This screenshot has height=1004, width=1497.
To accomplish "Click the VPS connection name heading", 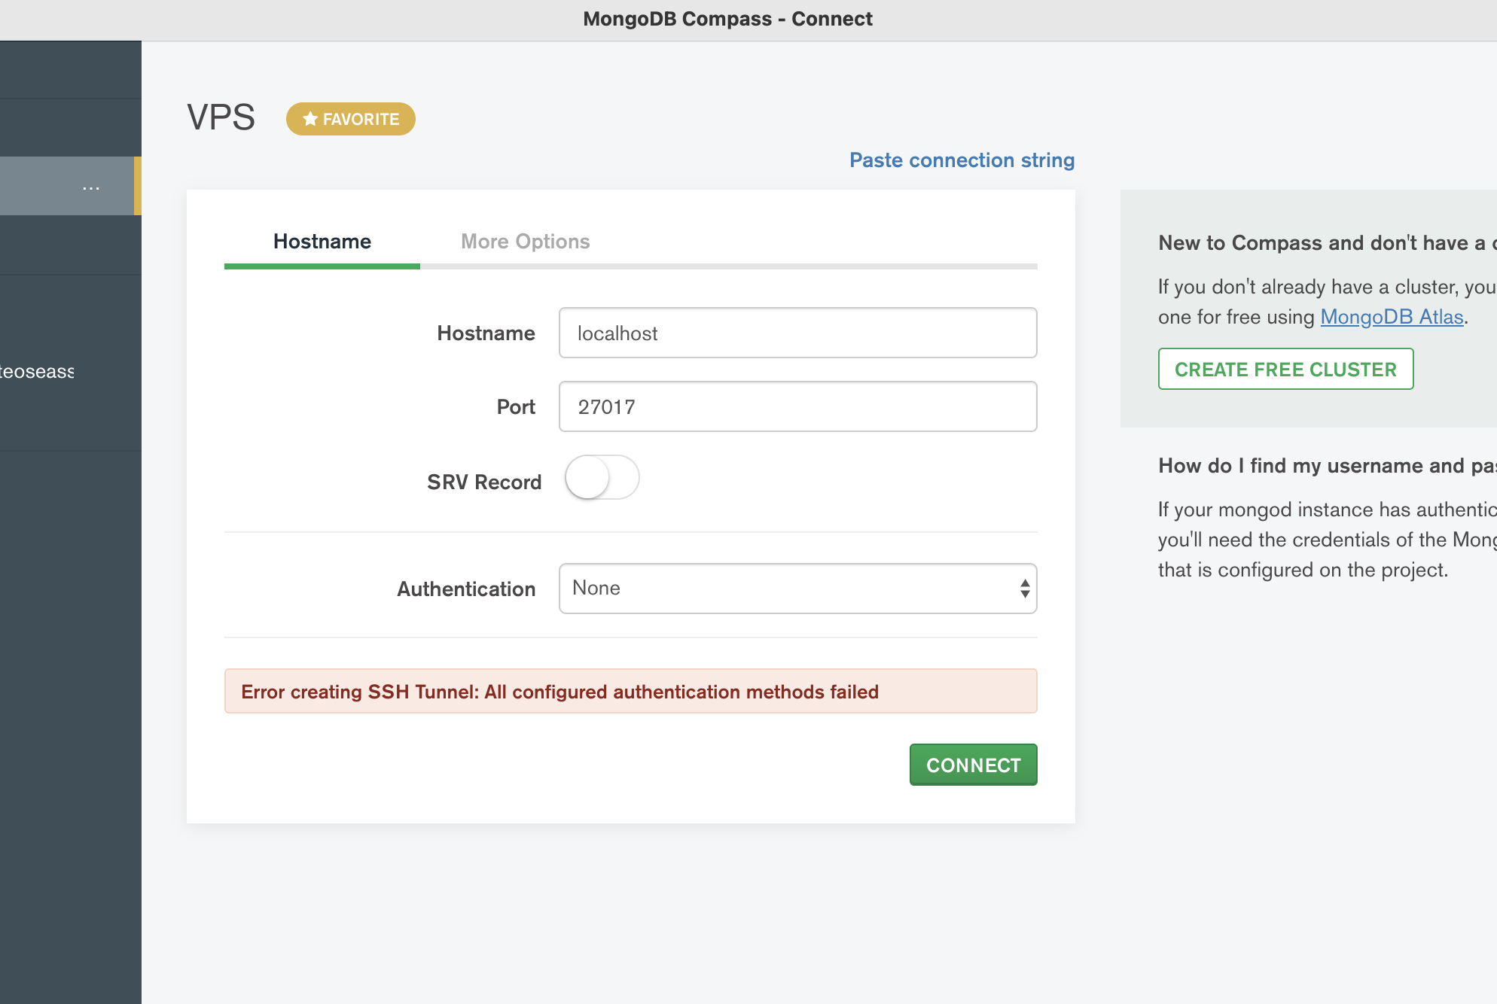I will [221, 118].
